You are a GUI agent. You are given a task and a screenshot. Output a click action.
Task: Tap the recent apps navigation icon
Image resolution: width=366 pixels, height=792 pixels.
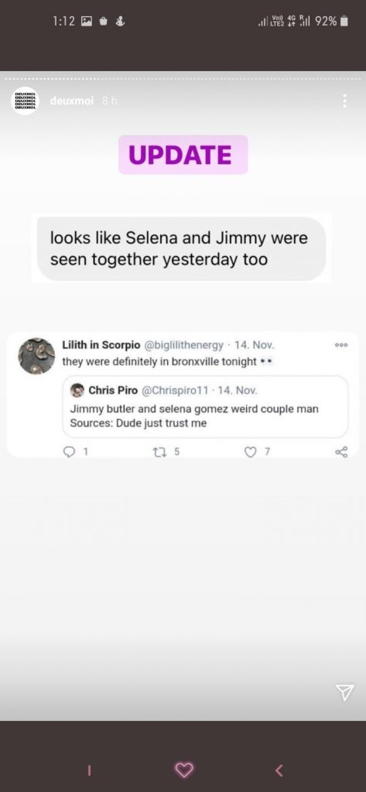point(89,770)
